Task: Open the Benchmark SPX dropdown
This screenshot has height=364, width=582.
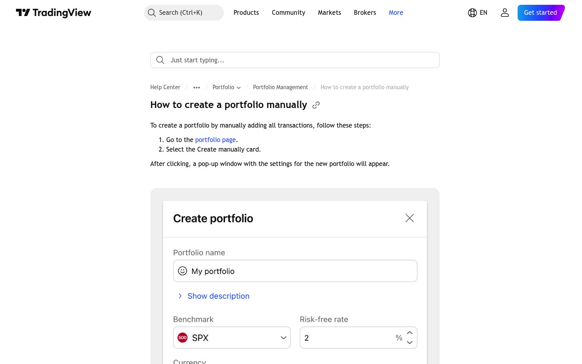Action: point(232,338)
